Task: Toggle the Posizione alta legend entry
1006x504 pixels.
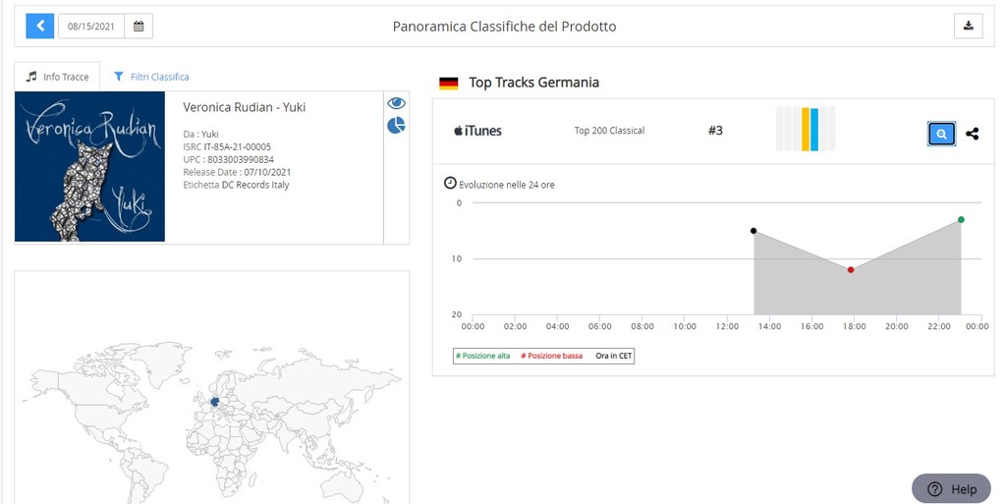Action: [482, 356]
